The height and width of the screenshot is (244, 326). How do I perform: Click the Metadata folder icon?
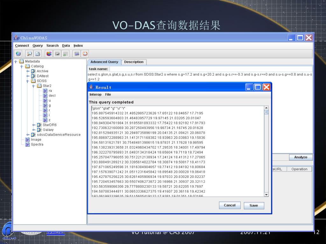point(21,61)
